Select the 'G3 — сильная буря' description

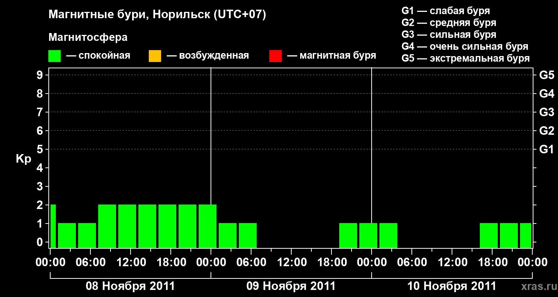[x=449, y=35]
